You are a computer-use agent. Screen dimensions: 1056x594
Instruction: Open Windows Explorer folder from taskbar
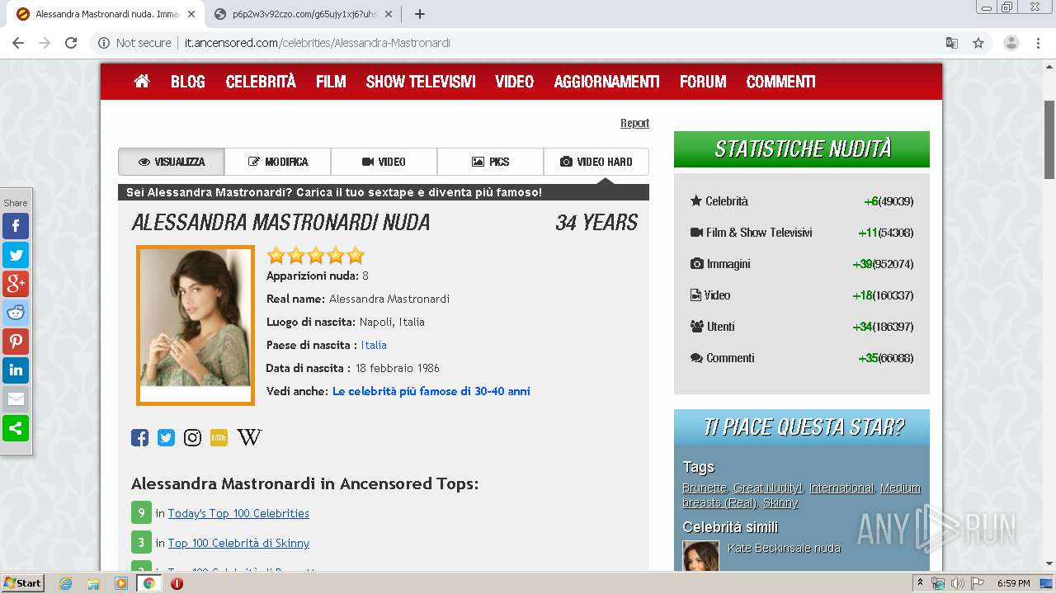(x=93, y=583)
